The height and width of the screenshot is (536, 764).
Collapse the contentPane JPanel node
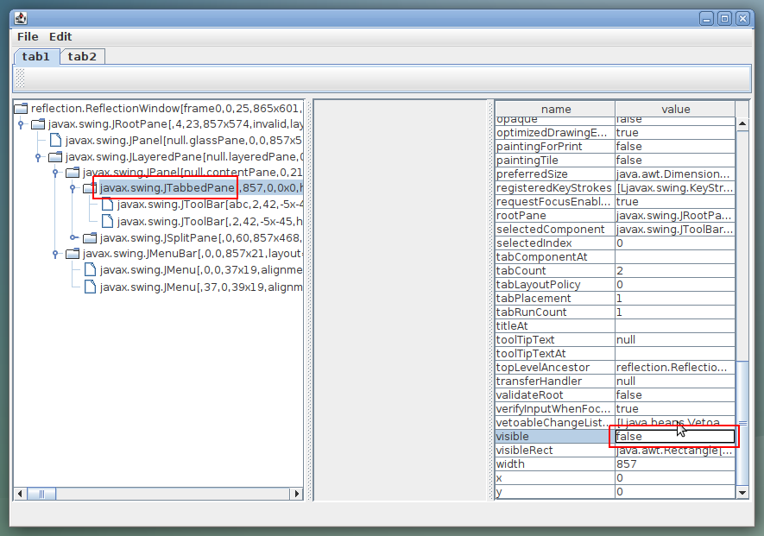55,173
